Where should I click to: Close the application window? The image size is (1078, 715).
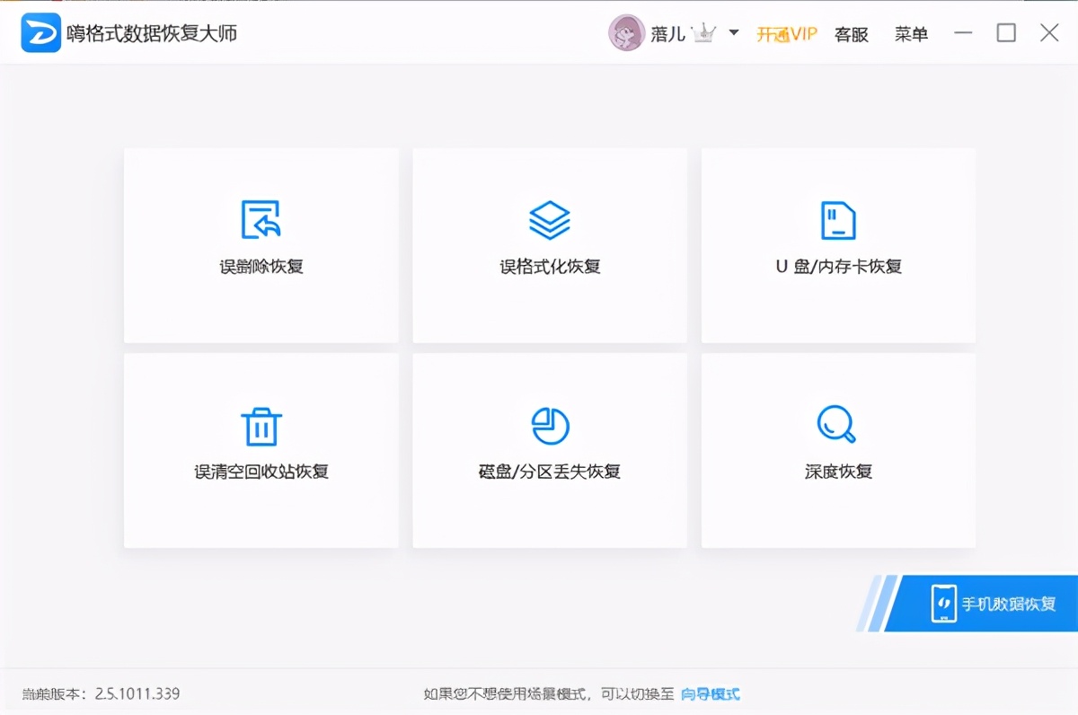coord(1049,33)
